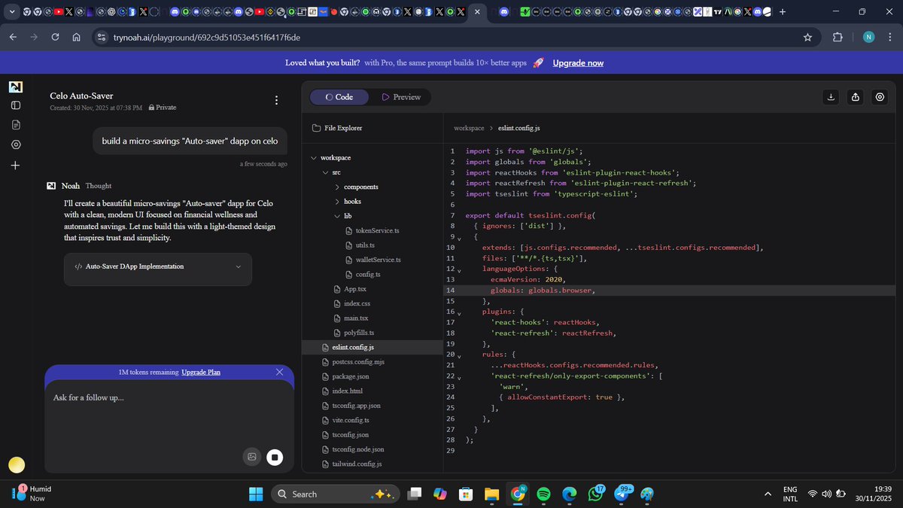Click workspace in the breadcrumb

[468, 128]
